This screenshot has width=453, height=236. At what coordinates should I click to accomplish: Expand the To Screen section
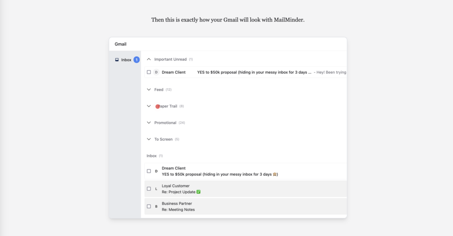(x=149, y=139)
